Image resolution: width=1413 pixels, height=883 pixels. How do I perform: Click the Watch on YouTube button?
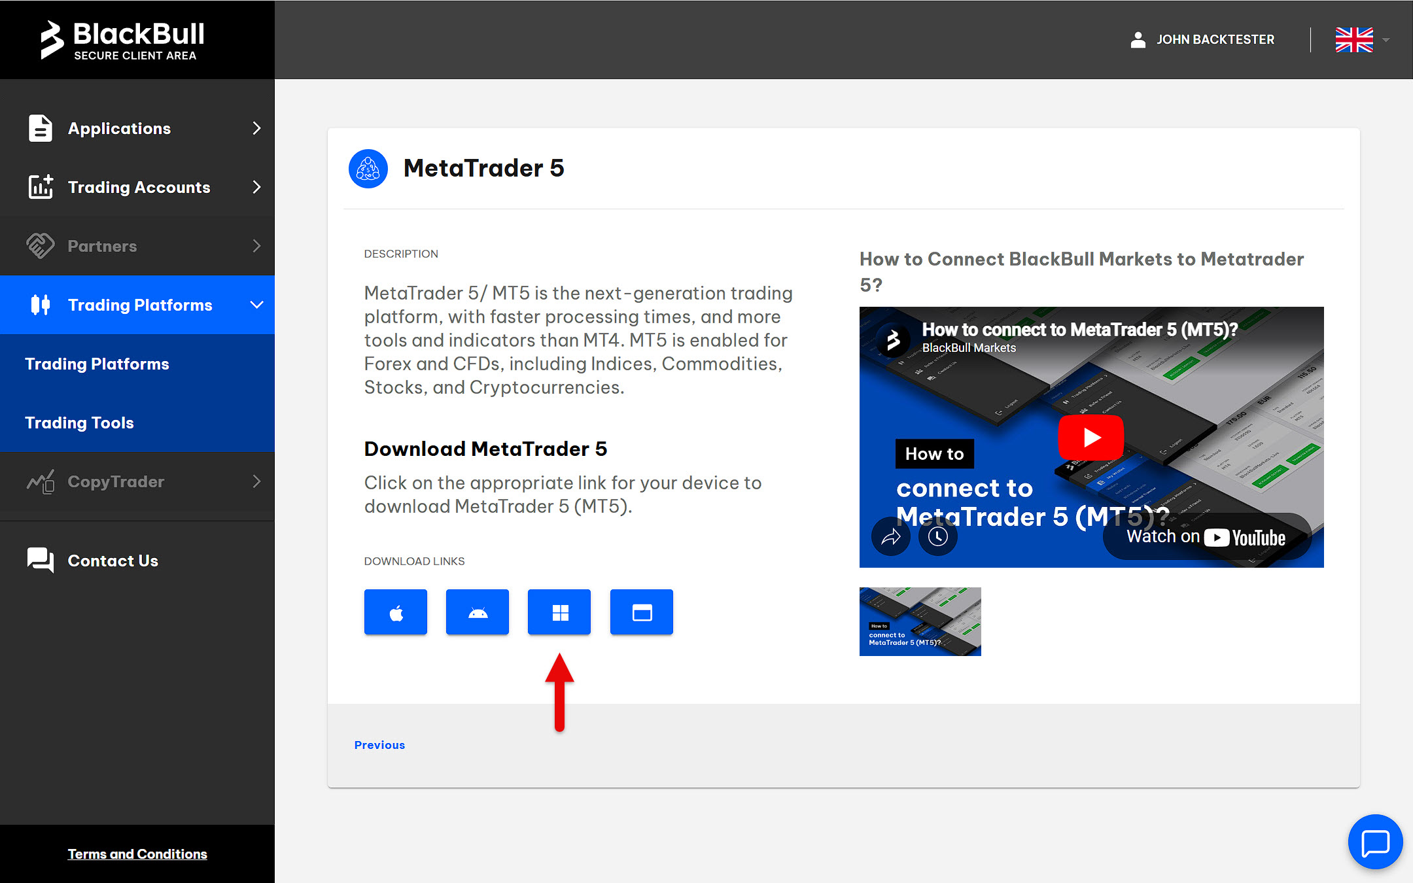click(x=1206, y=537)
